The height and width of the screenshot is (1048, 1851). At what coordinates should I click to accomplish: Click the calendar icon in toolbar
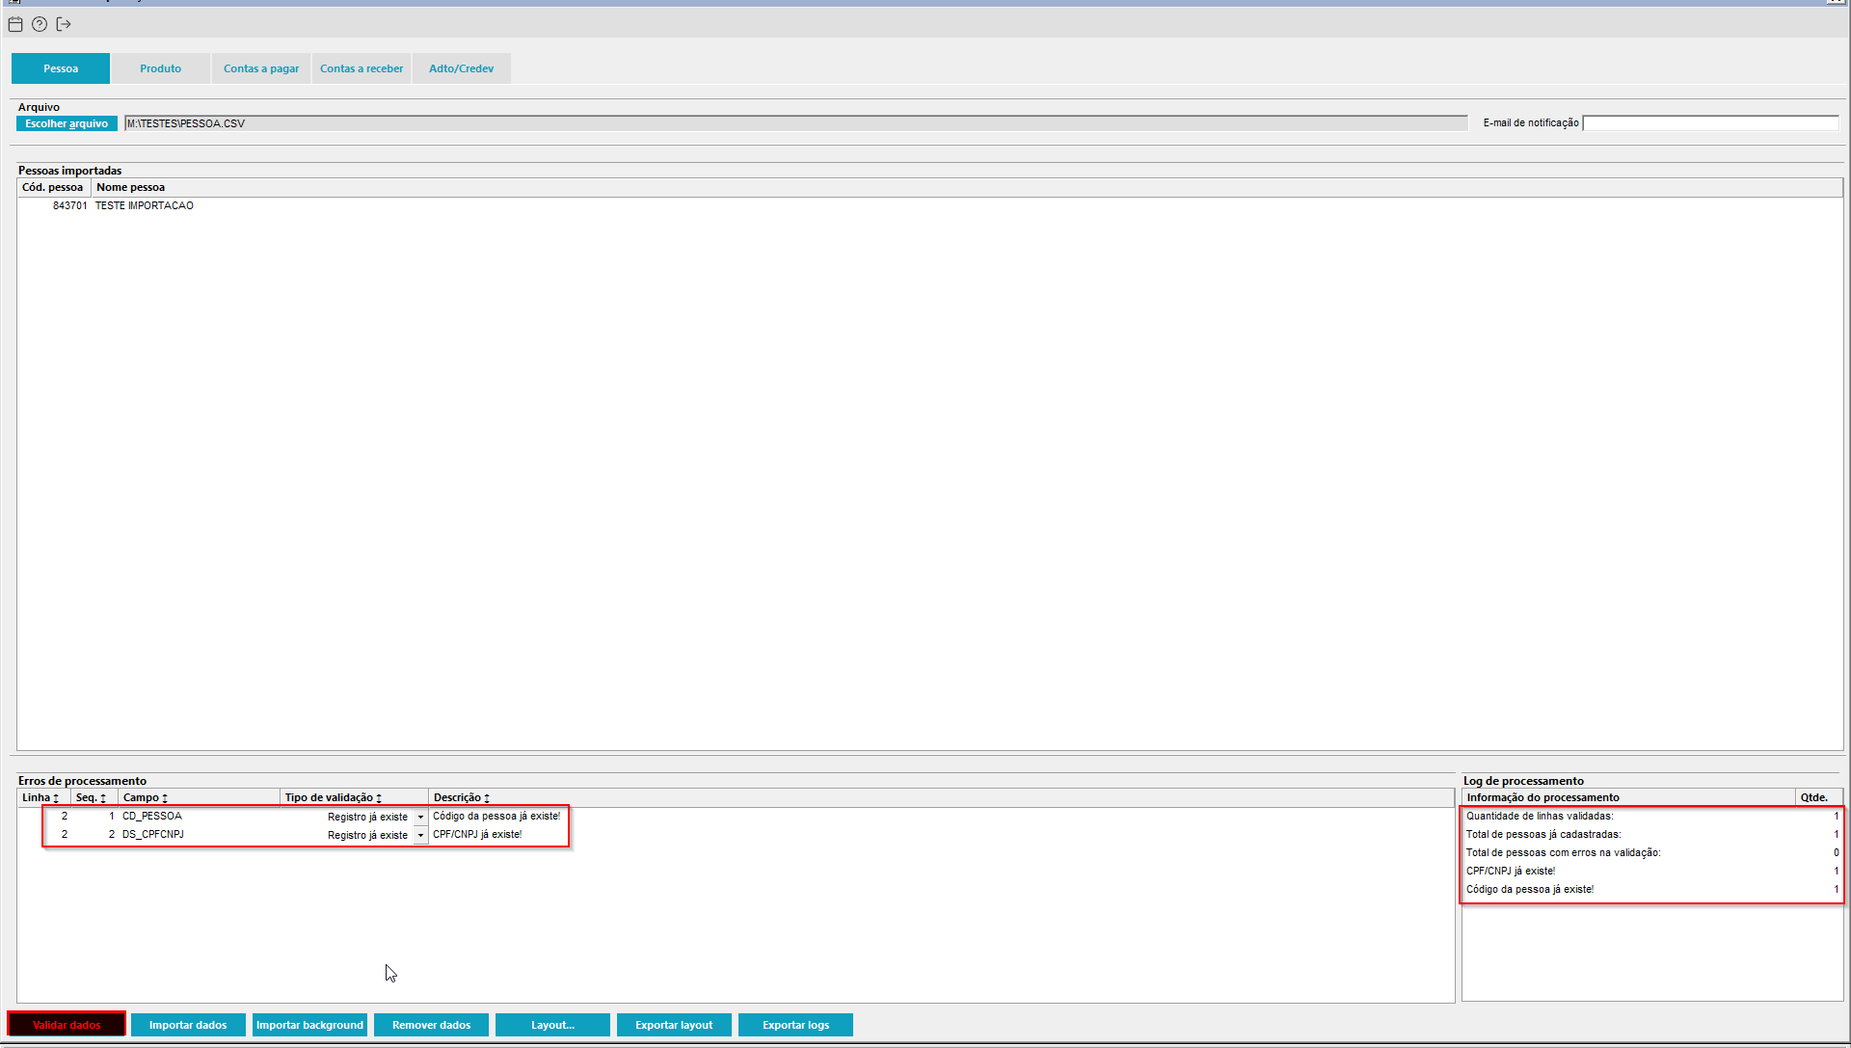[15, 24]
